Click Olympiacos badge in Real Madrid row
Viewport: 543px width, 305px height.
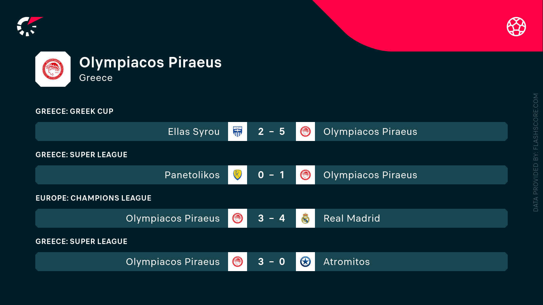(238, 218)
